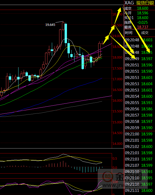The image size is (155, 195).
Task: Select tick row 09:21:11 at 18.600
Action: click(139, 190)
